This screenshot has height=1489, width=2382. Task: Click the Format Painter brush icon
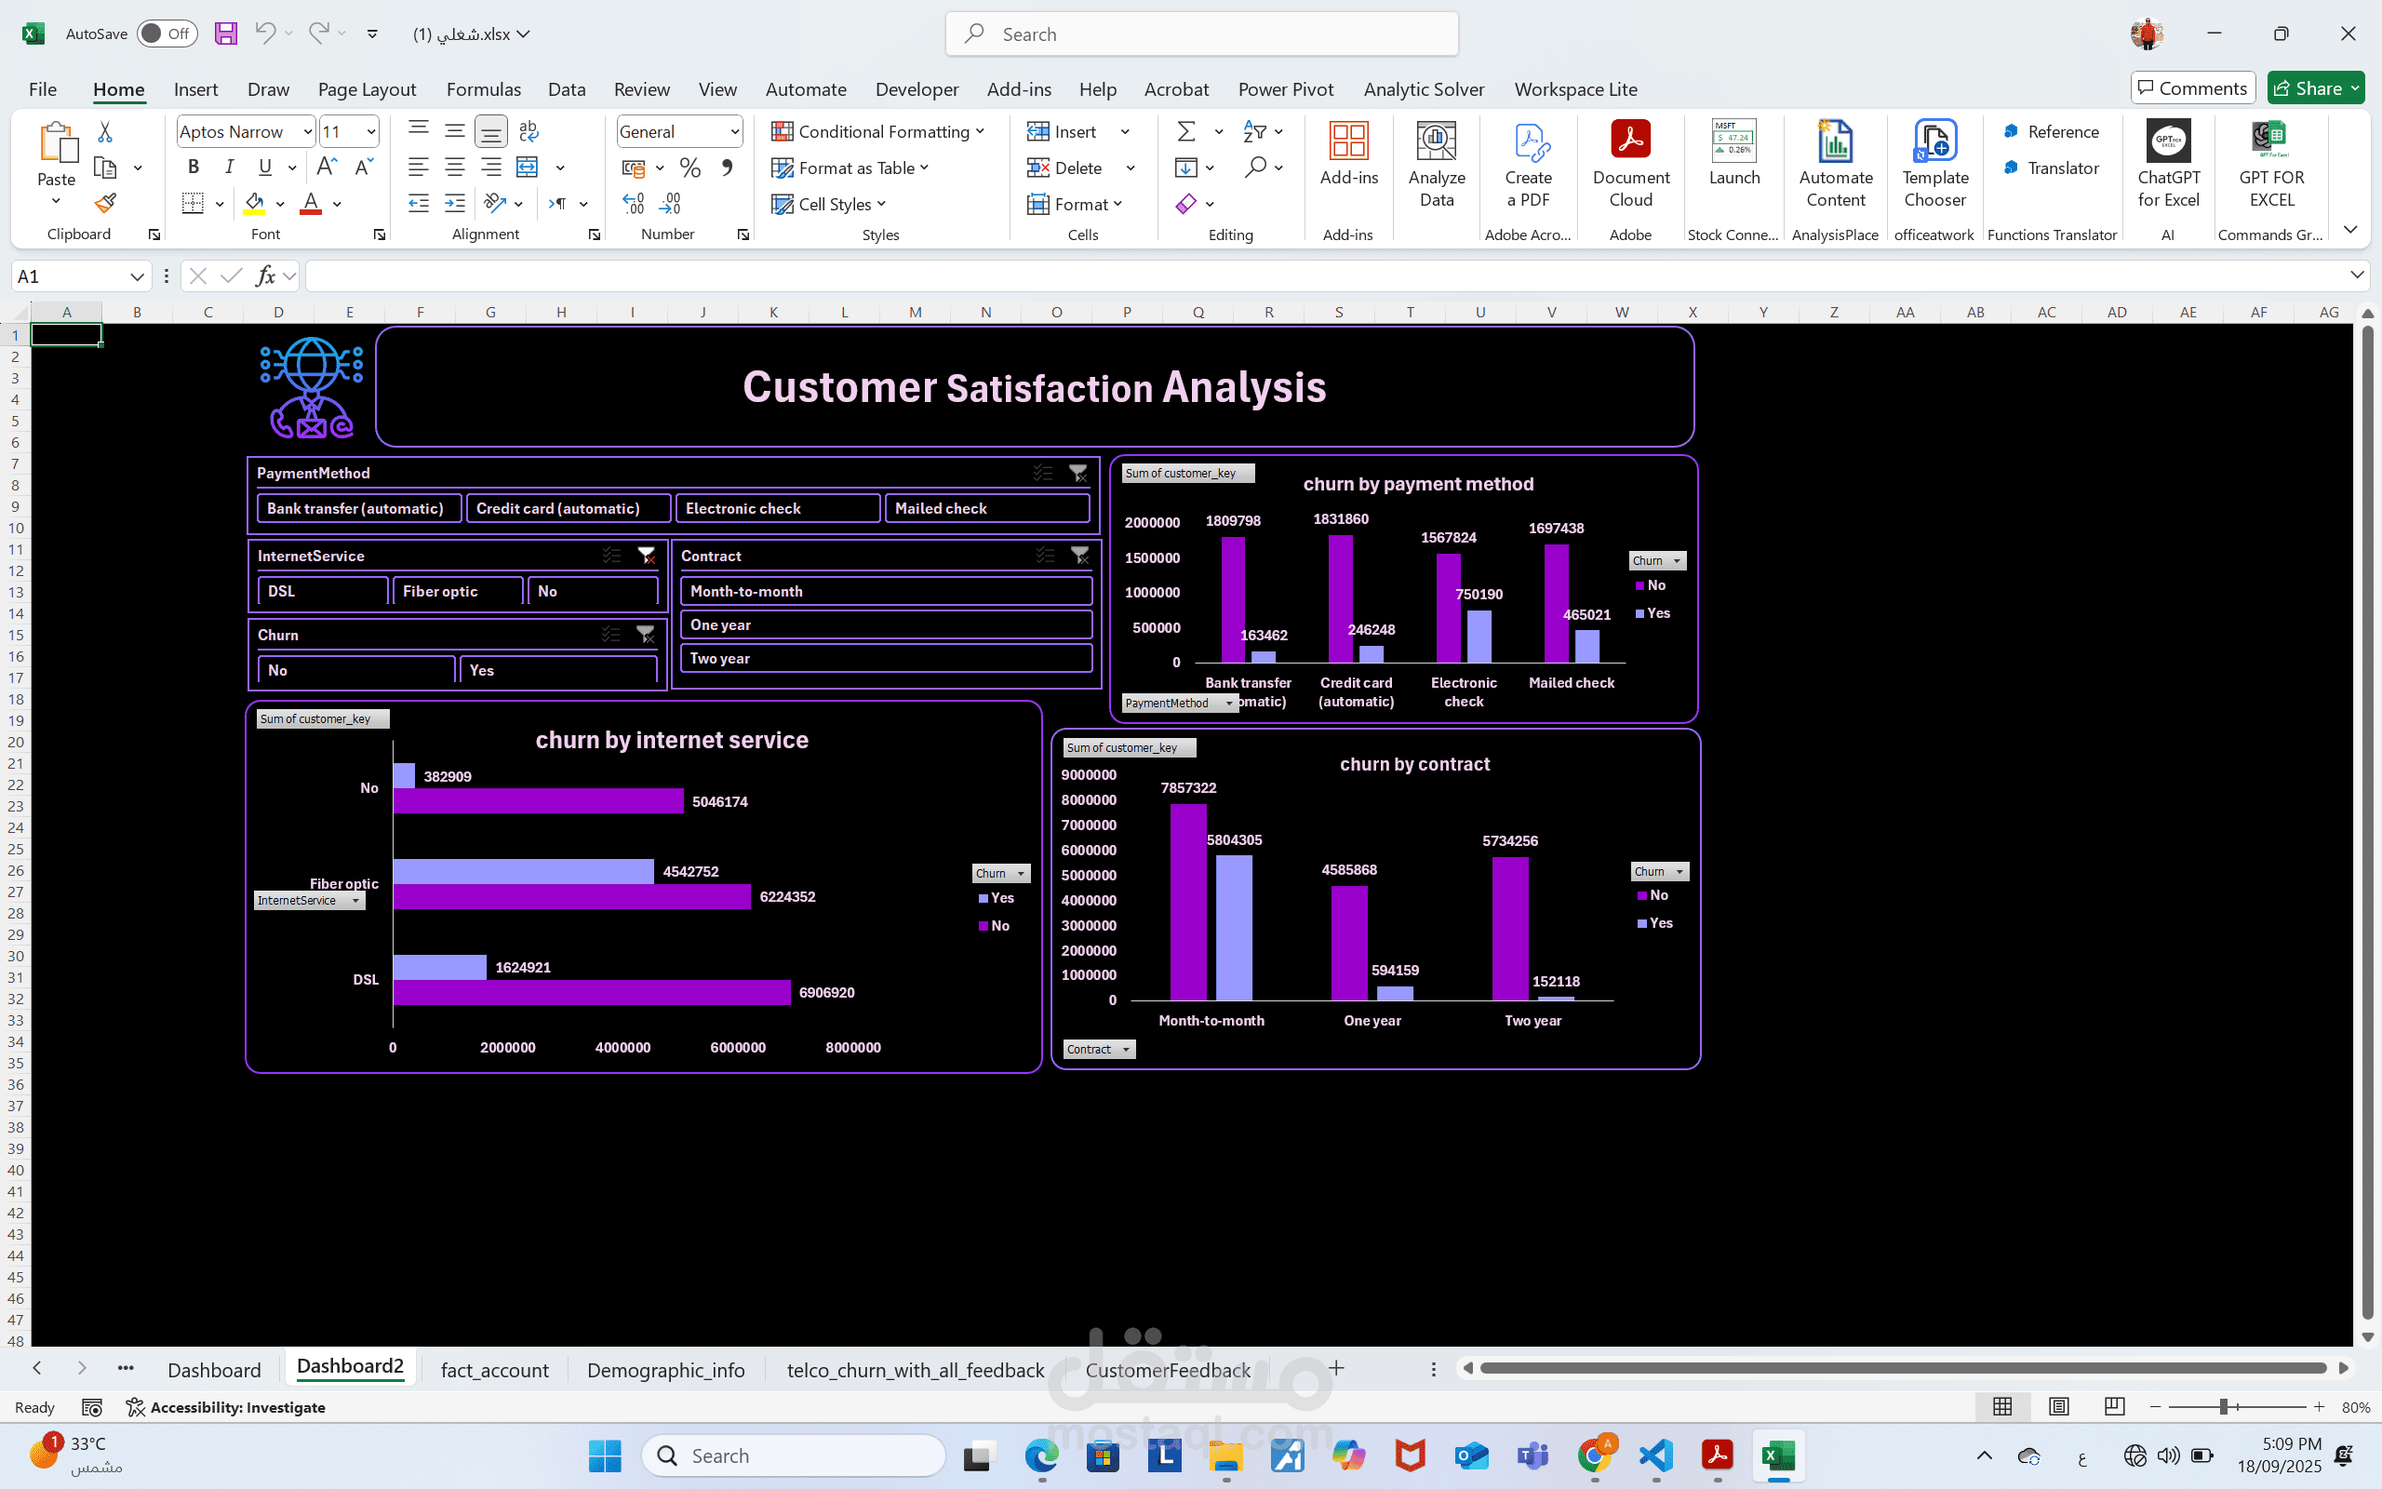tap(105, 204)
